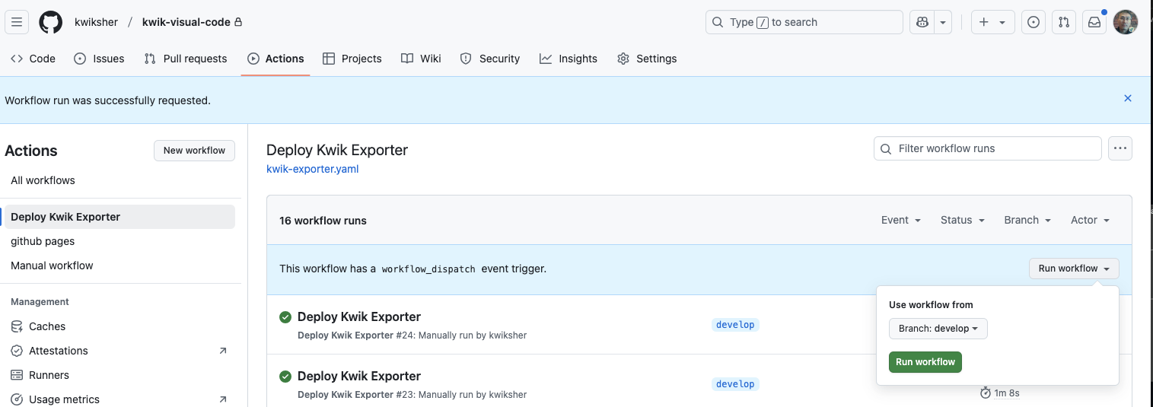Click the Insights tab's graph icon

tap(546, 59)
